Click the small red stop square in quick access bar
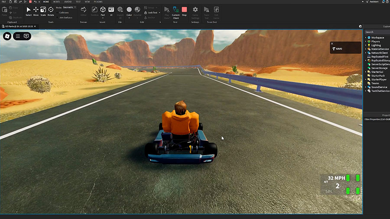The width and height of the screenshot is (390, 219). click(30, 2)
